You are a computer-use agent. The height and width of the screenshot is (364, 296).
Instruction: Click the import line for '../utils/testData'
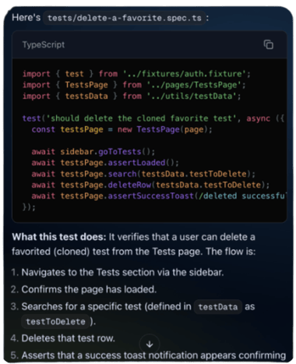tap(132, 96)
